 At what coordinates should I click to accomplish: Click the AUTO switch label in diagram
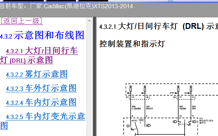click(x=134, y=120)
